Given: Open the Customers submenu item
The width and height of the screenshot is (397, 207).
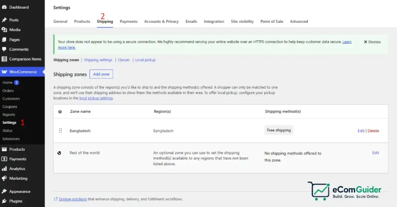Looking at the screenshot, I should (11, 99).
